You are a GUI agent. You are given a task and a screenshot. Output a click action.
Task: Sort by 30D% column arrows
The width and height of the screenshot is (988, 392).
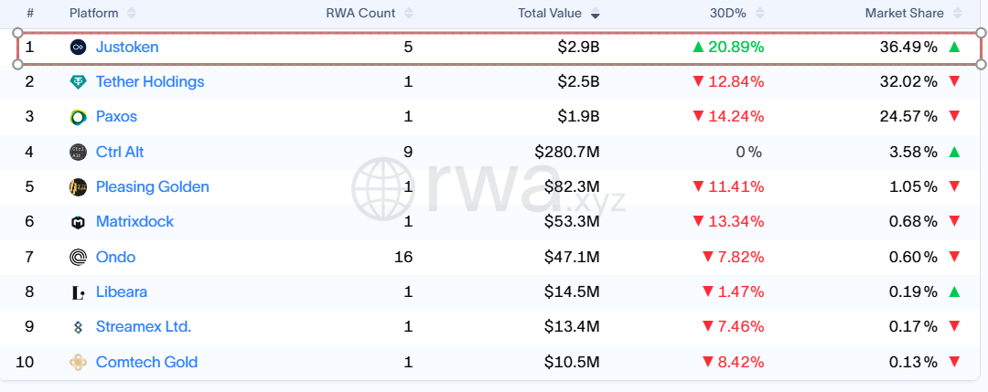[x=760, y=13]
